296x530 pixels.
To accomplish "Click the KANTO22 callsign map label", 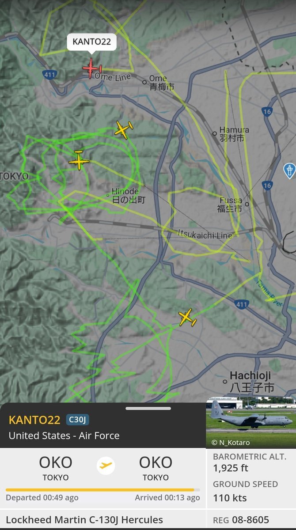I will coord(92,43).
